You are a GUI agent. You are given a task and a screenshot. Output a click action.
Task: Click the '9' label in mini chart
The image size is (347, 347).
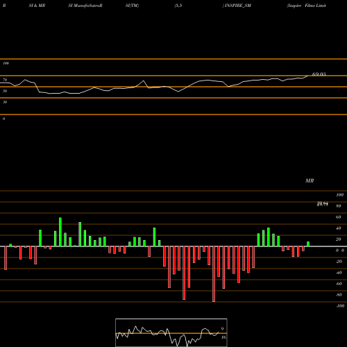[x=222, y=329]
